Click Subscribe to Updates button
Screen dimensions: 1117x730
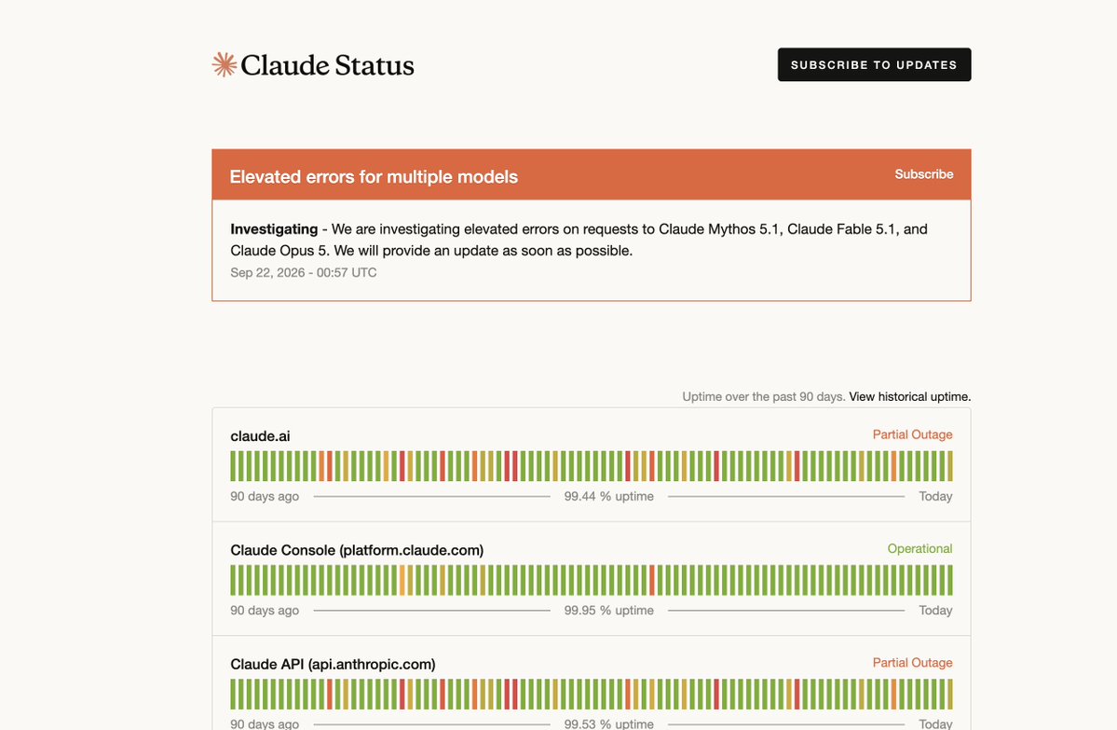click(874, 65)
